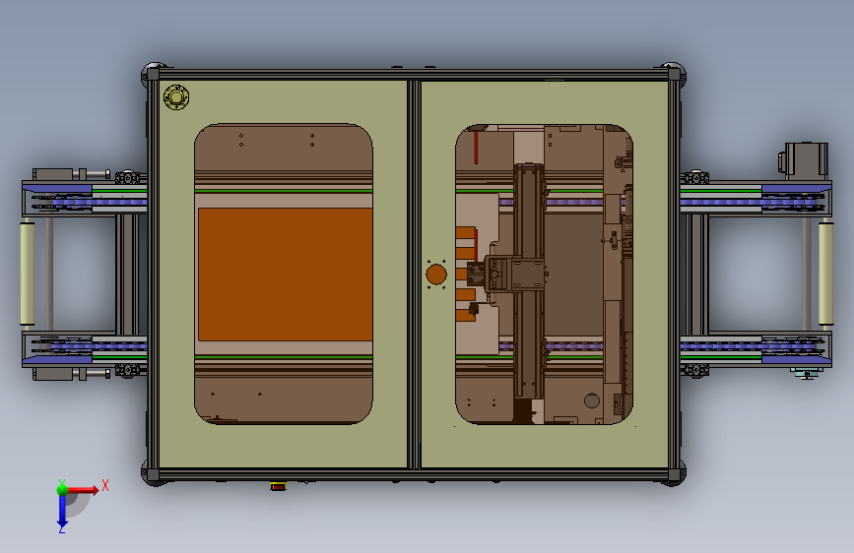Click the red X axis of orientation triad
This screenshot has height=553, width=854.
tap(83, 490)
